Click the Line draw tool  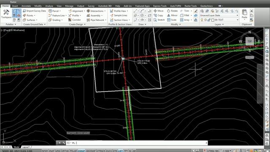pos(135,11)
